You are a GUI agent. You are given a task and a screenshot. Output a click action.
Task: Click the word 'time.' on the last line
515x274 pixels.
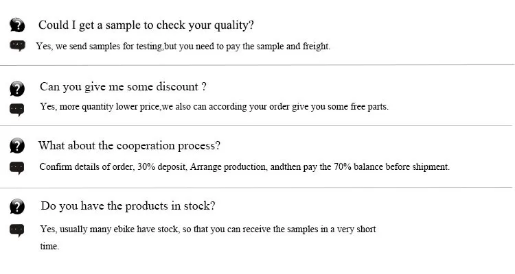[x=49, y=246]
